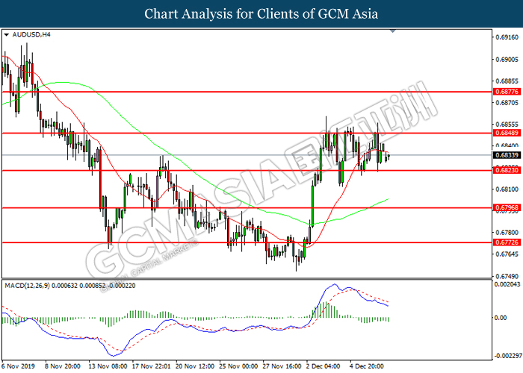Click the 0.67490 price axis value
The image size is (523, 373).
[507, 277]
